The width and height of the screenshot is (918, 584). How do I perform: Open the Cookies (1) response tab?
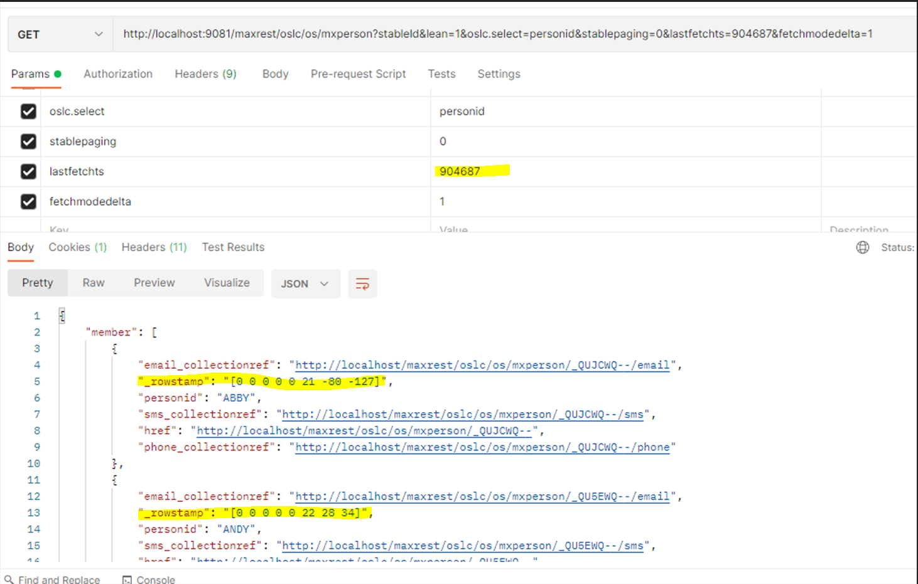click(77, 247)
